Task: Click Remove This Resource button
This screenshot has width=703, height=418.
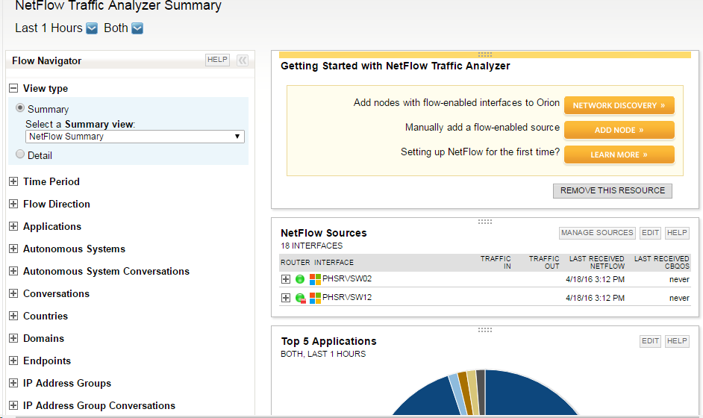Action: [612, 190]
